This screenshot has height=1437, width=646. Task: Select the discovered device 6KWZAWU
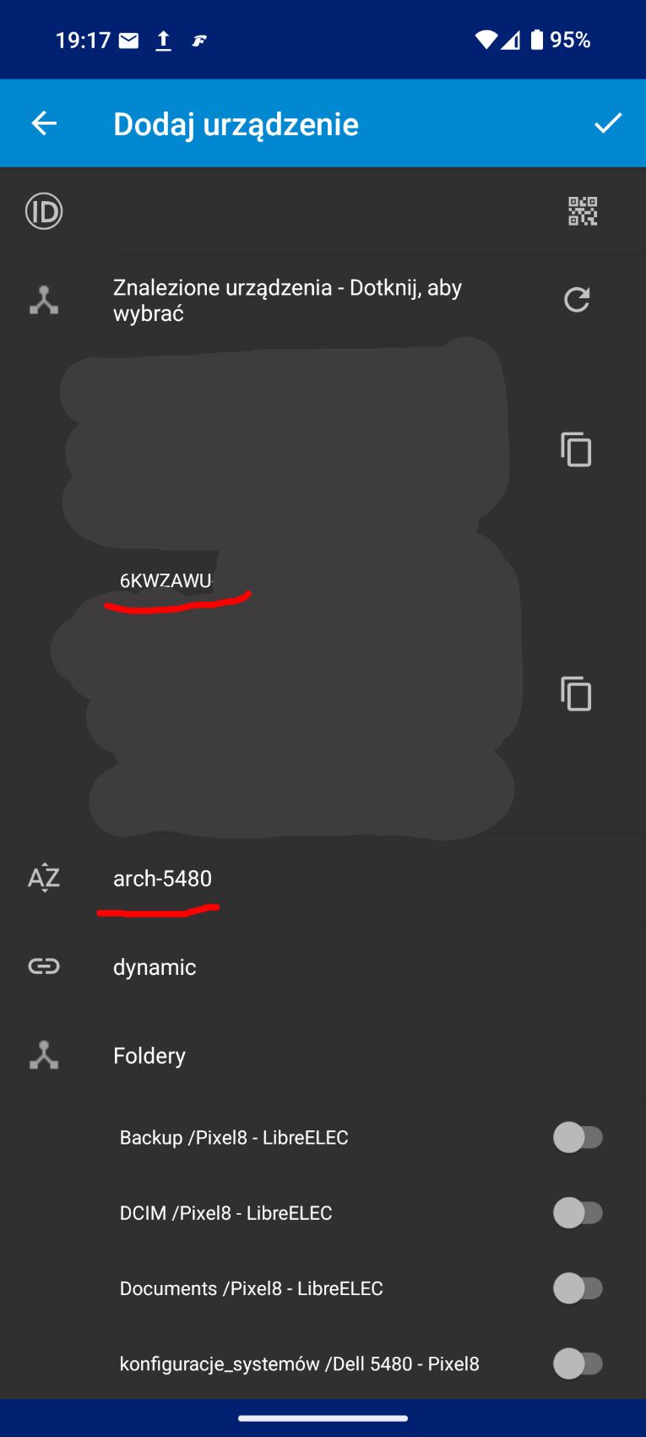tap(166, 580)
